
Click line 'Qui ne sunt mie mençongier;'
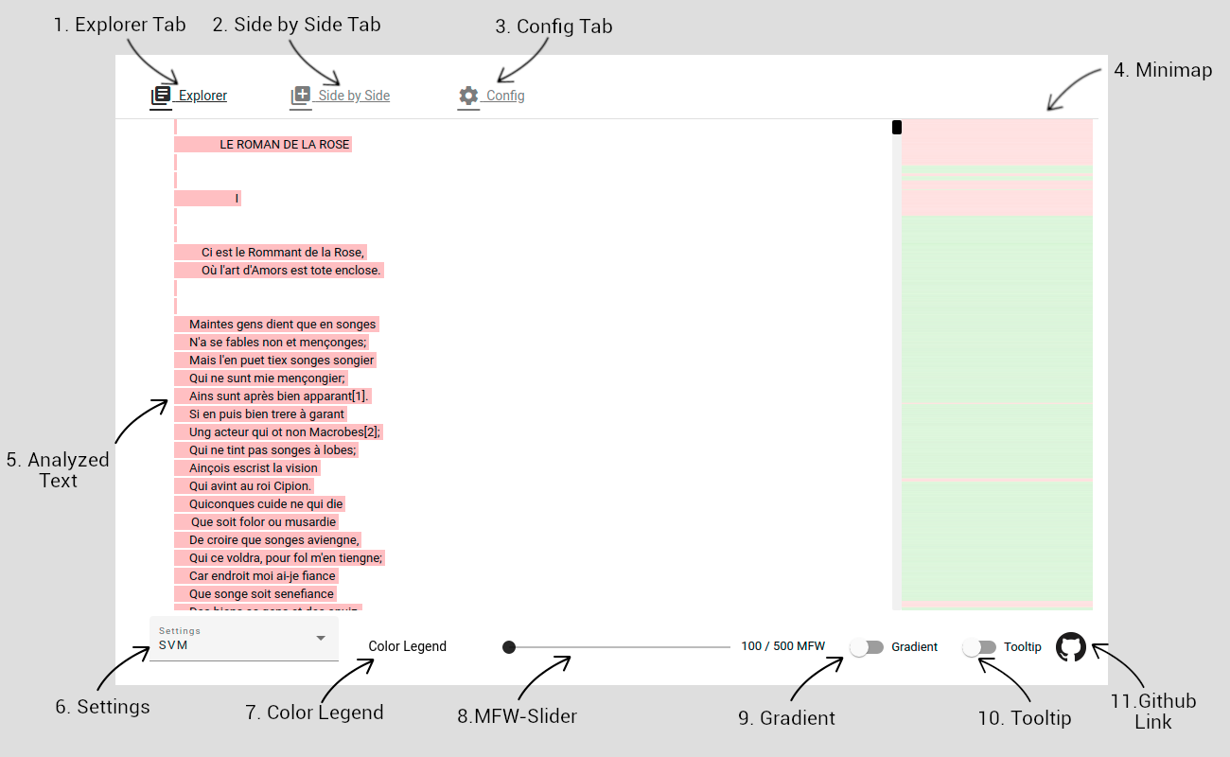click(x=268, y=378)
